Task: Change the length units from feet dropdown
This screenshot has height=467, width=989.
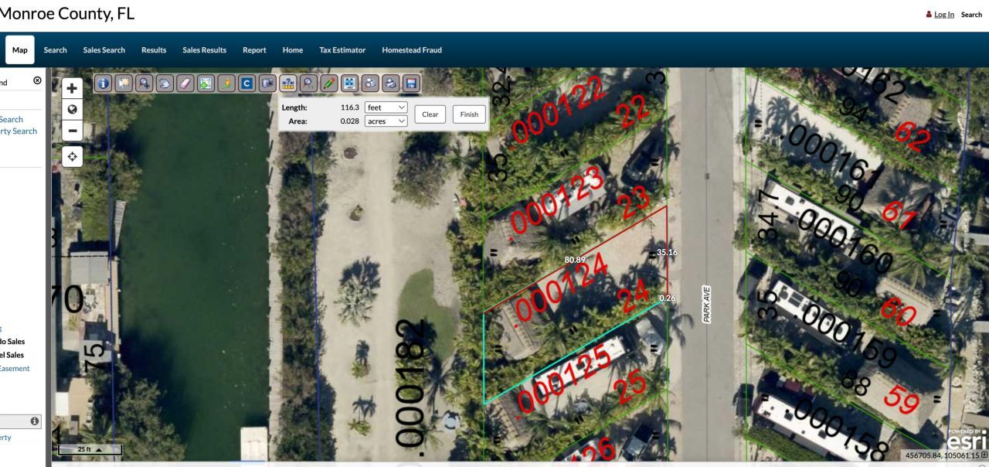Action: coord(386,107)
